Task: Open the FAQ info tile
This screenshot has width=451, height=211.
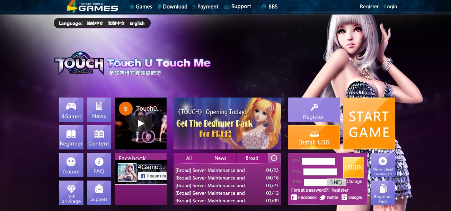Action: click(x=99, y=165)
